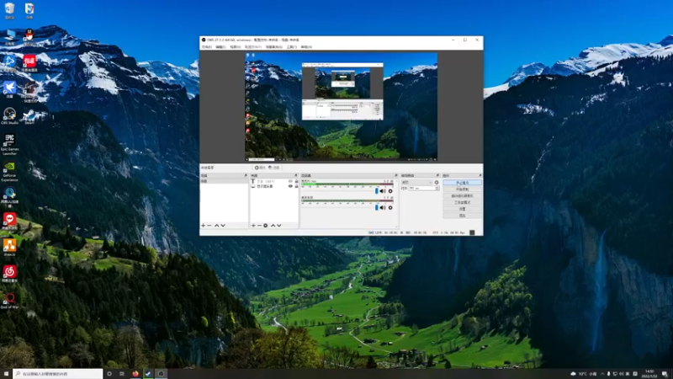Open Settings from the Controls panel
Viewport: 673px width, 379px height.
point(462,209)
